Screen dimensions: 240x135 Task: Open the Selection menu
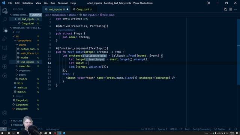pos(27,3)
